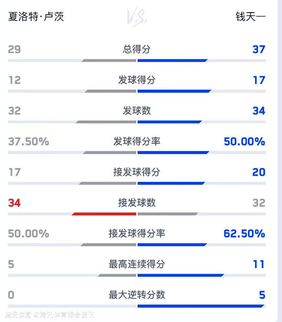Click the blue bar under 总得分
Image resolution: width=282 pixels, height=322 pixels.
click(172, 60)
